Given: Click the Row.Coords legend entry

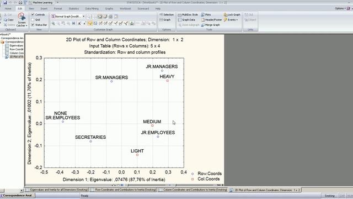Looking at the screenshot, I should click(x=207, y=174).
